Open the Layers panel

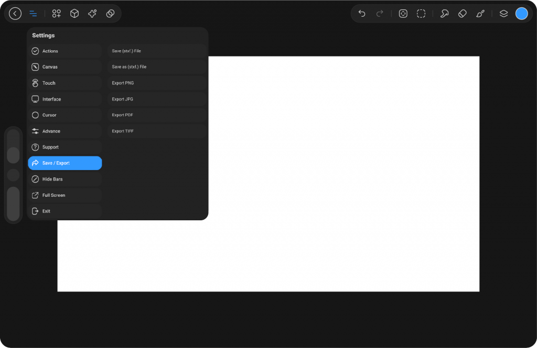point(503,14)
